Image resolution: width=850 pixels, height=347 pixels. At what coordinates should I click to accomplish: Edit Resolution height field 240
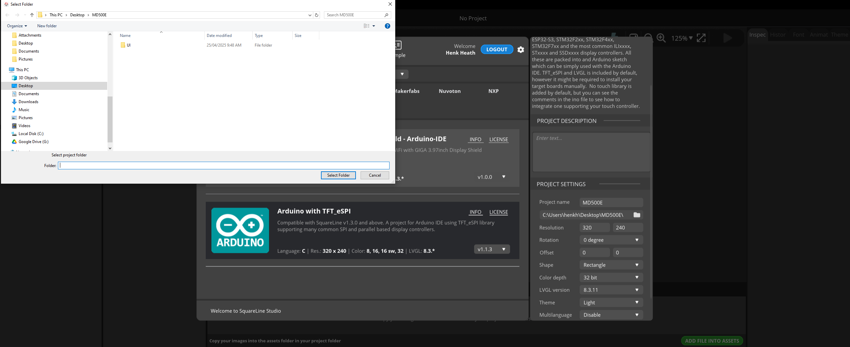(628, 228)
